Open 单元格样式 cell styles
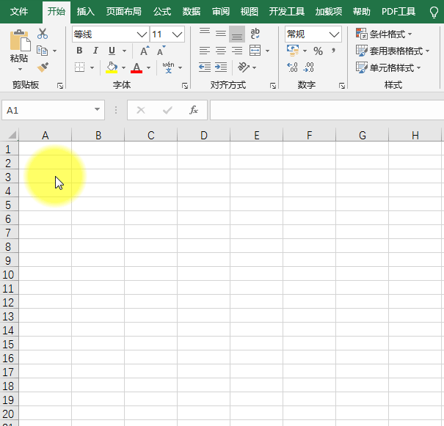 tap(388, 67)
